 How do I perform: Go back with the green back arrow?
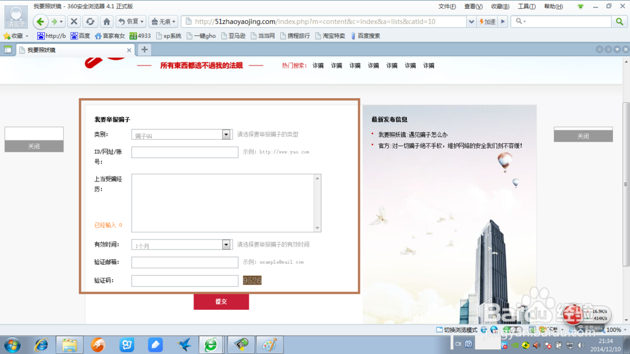pyautogui.click(x=40, y=21)
